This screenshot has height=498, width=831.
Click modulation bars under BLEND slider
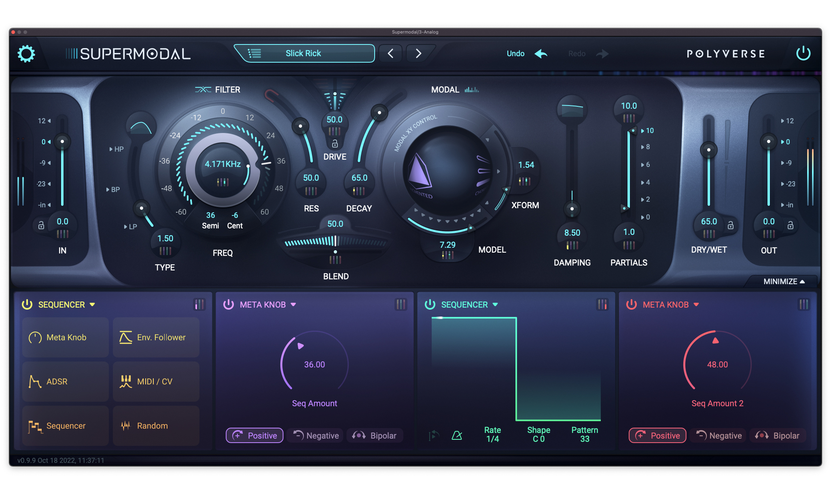pos(335,260)
